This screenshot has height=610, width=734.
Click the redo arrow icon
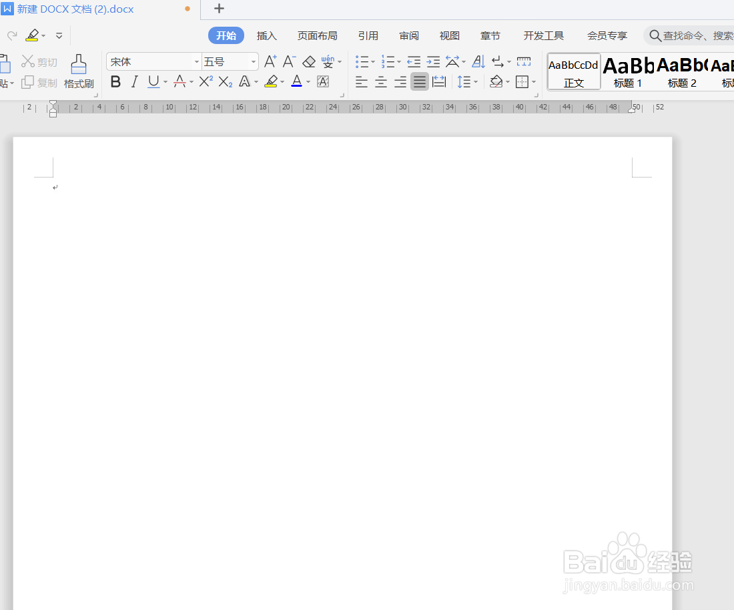pyautogui.click(x=12, y=35)
